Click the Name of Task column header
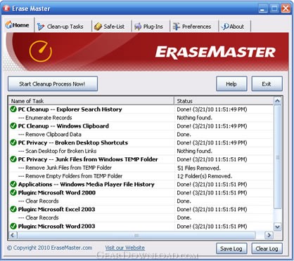The width and height of the screenshot is (294, 261). pyautogui.click(x=91, y=101)
